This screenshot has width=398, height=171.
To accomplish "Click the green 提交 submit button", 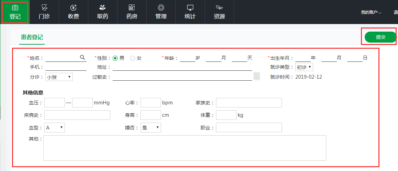I will [380, 37].
